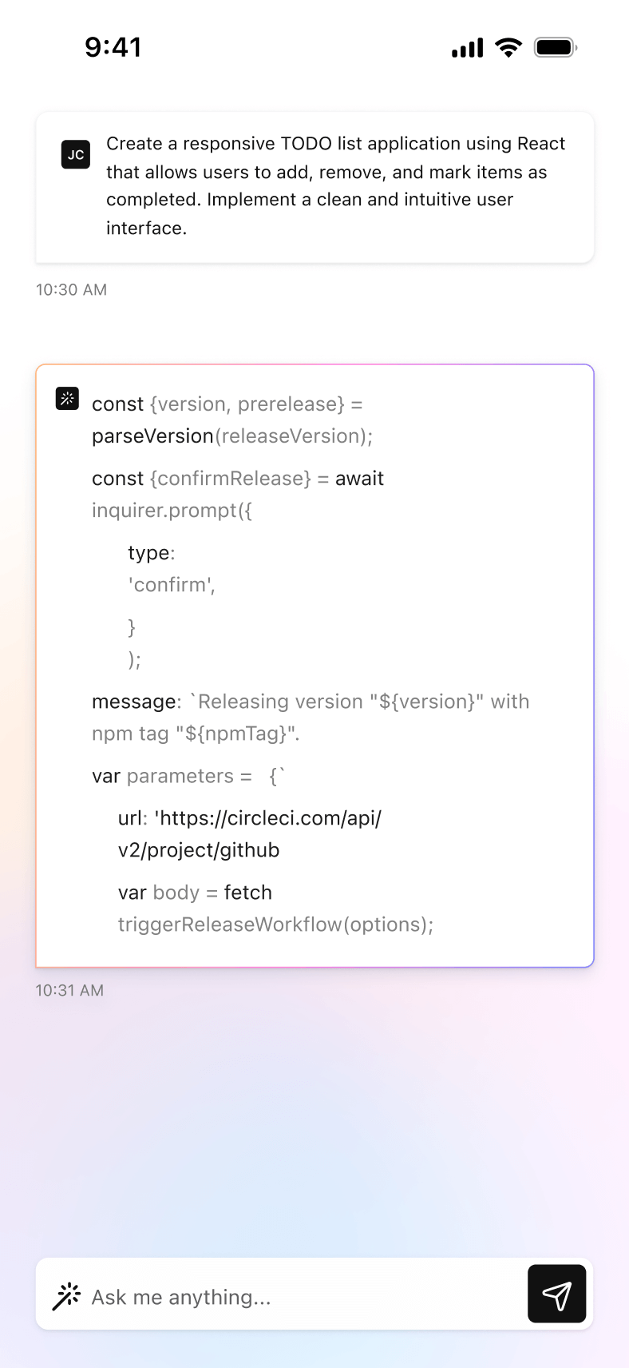Image resolution: width=629 pixels, height=1368 pixels.
Task: Click the AI sparkle icon on the response
Action: pyautogui.click(x=68, y=398)
